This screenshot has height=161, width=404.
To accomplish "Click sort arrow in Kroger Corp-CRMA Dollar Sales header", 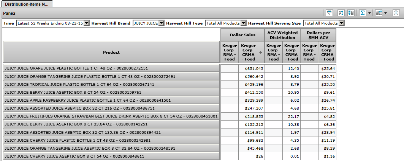I will click(261, 53).
